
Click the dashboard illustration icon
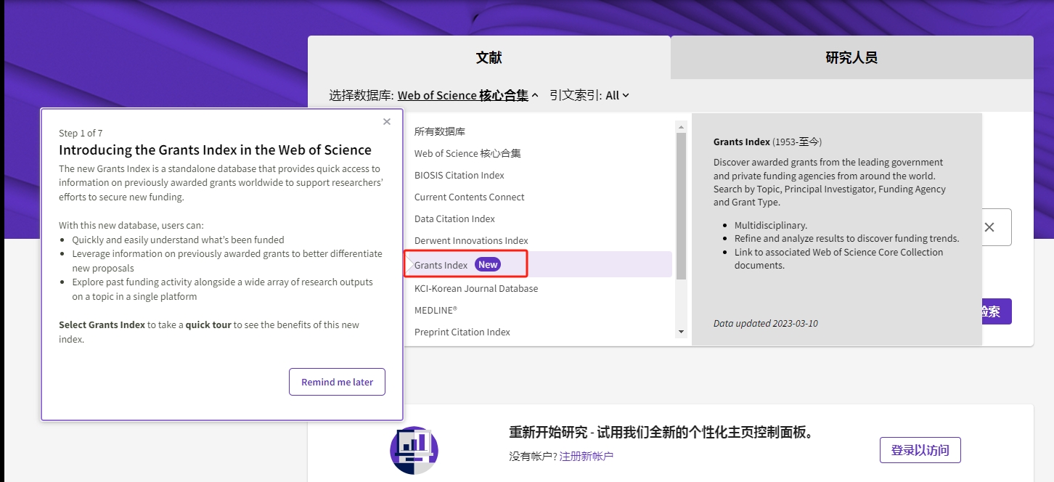pos(414,450)
